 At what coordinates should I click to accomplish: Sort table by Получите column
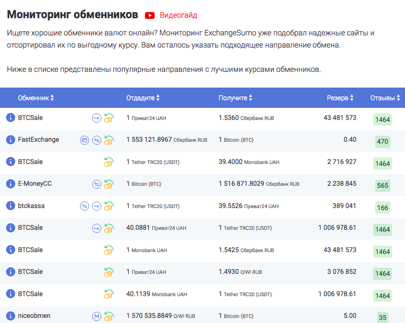coord(235,98)
